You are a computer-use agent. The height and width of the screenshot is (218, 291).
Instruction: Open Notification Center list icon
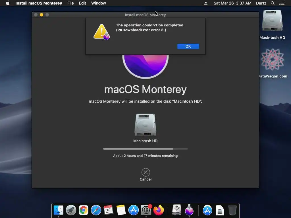[282, 3]
